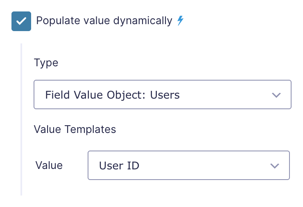Click the Populate value dynamically label text
This screenshot has height=207, width=303.
click(104, 21)
